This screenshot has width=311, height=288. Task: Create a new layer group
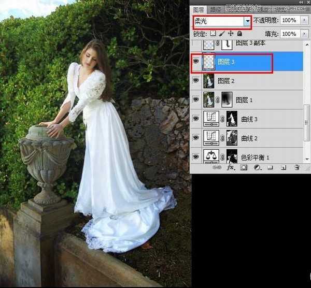[x=270, y=168]
